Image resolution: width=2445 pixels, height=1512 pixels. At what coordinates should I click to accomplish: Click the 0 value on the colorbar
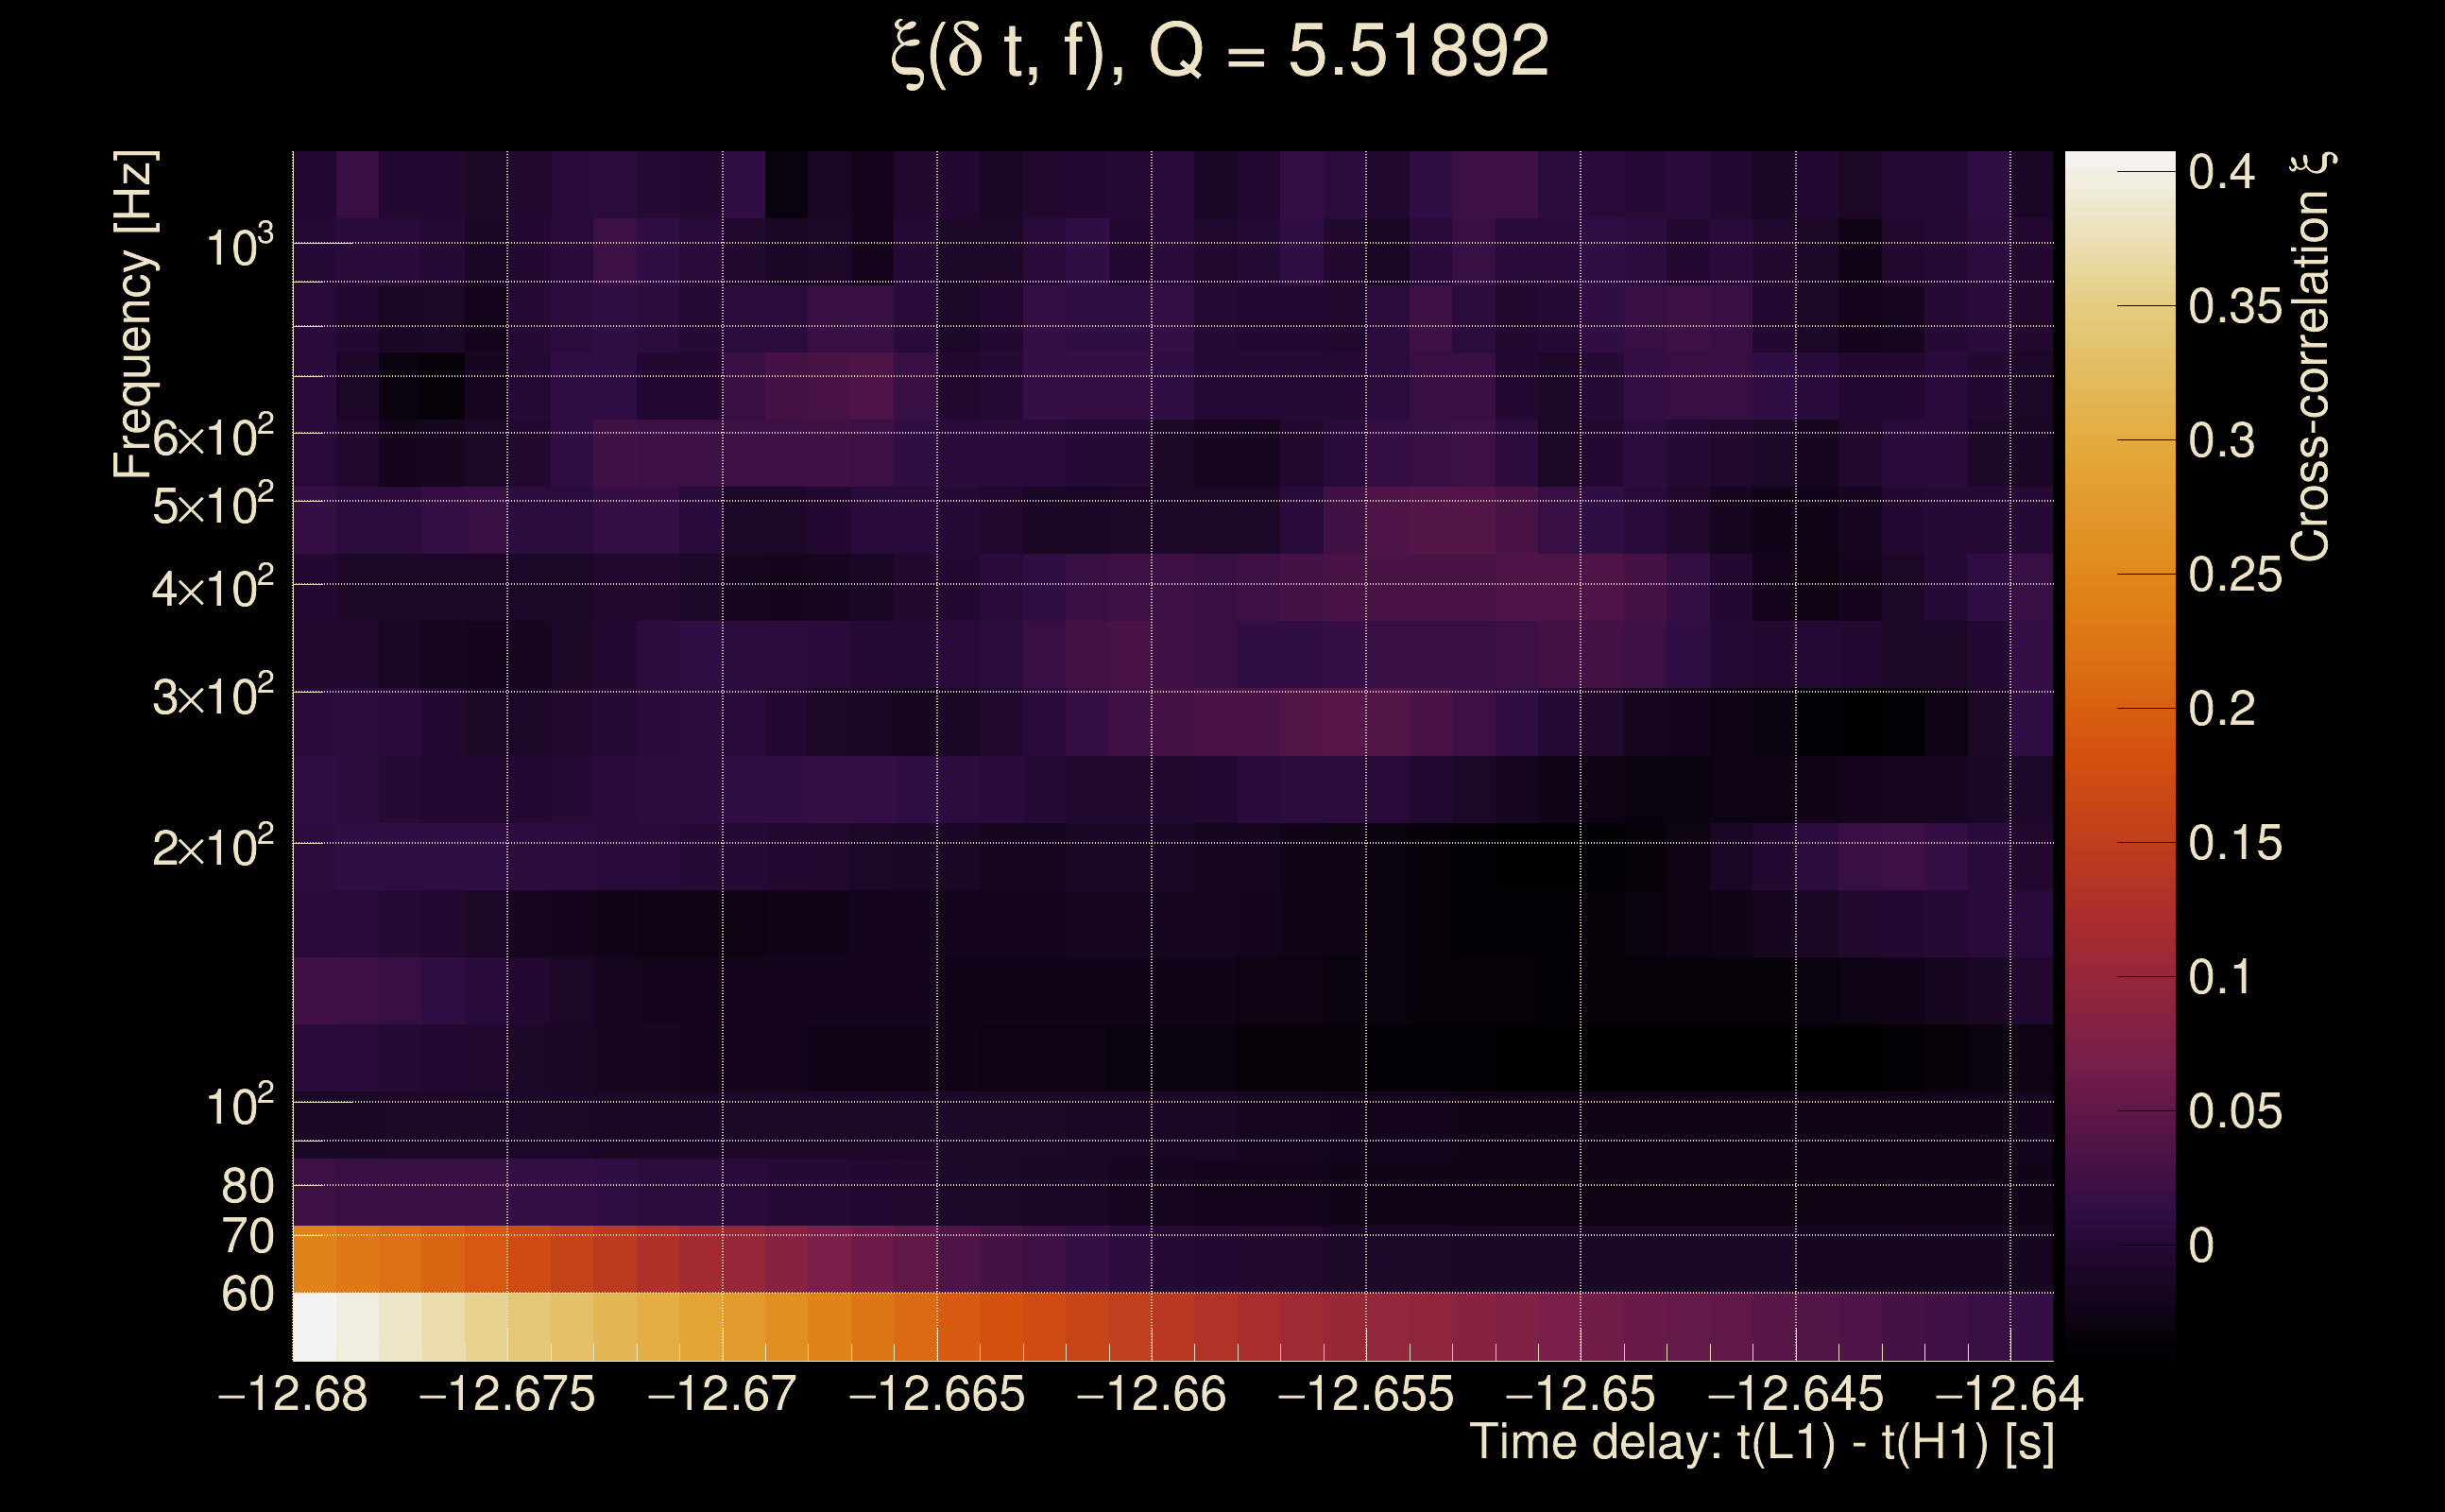(x=2201, y=1246)
